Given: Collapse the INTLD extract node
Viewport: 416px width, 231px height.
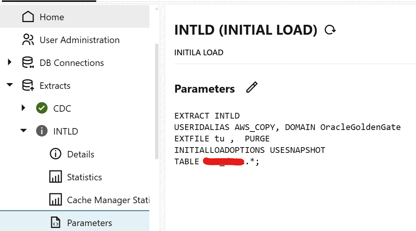Looking at the screenshot, I should 23,130.
